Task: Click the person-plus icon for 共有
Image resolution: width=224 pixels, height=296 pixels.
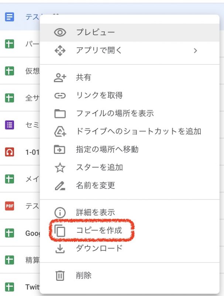Action: pos(60,78)
